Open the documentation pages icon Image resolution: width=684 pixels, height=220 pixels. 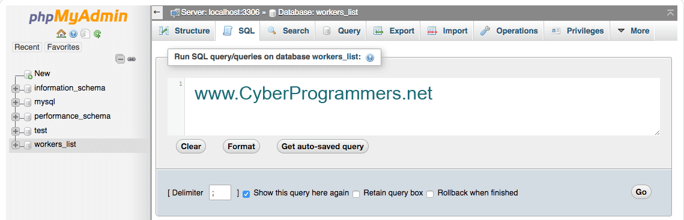point(85,34)
